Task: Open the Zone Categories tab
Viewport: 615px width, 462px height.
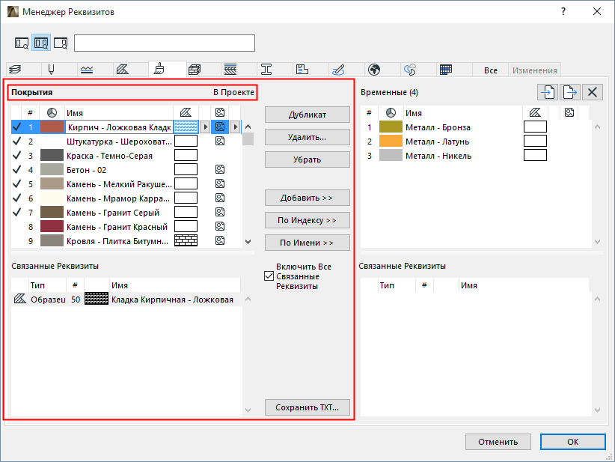Action: click(302, 70)
